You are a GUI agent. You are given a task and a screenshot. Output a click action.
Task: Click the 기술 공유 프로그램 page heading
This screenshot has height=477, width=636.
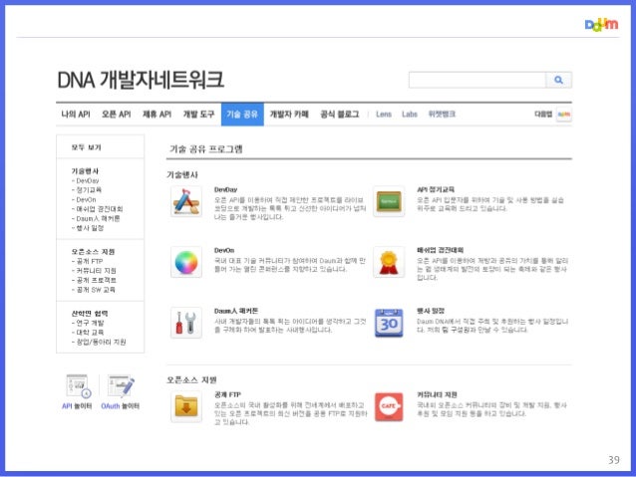point(206,149)
